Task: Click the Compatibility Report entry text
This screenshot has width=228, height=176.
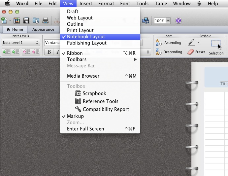Action: [106, 109]
